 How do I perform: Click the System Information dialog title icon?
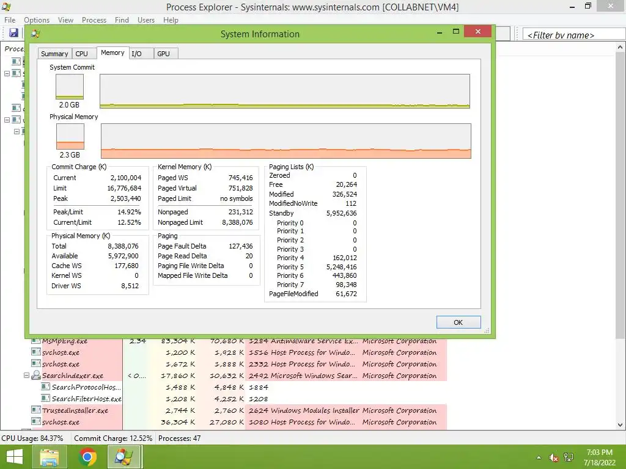pos(35,34)
